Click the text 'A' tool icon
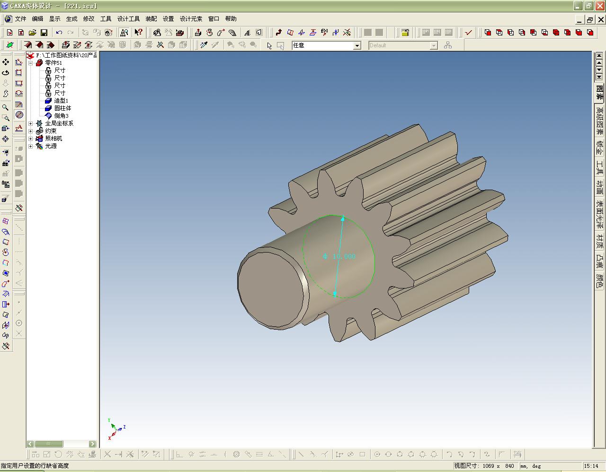This screenshot has width=606, height=472. [x=247, y=33]
